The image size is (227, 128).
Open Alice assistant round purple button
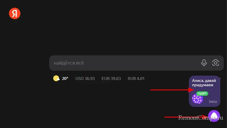tap(214, 116)
